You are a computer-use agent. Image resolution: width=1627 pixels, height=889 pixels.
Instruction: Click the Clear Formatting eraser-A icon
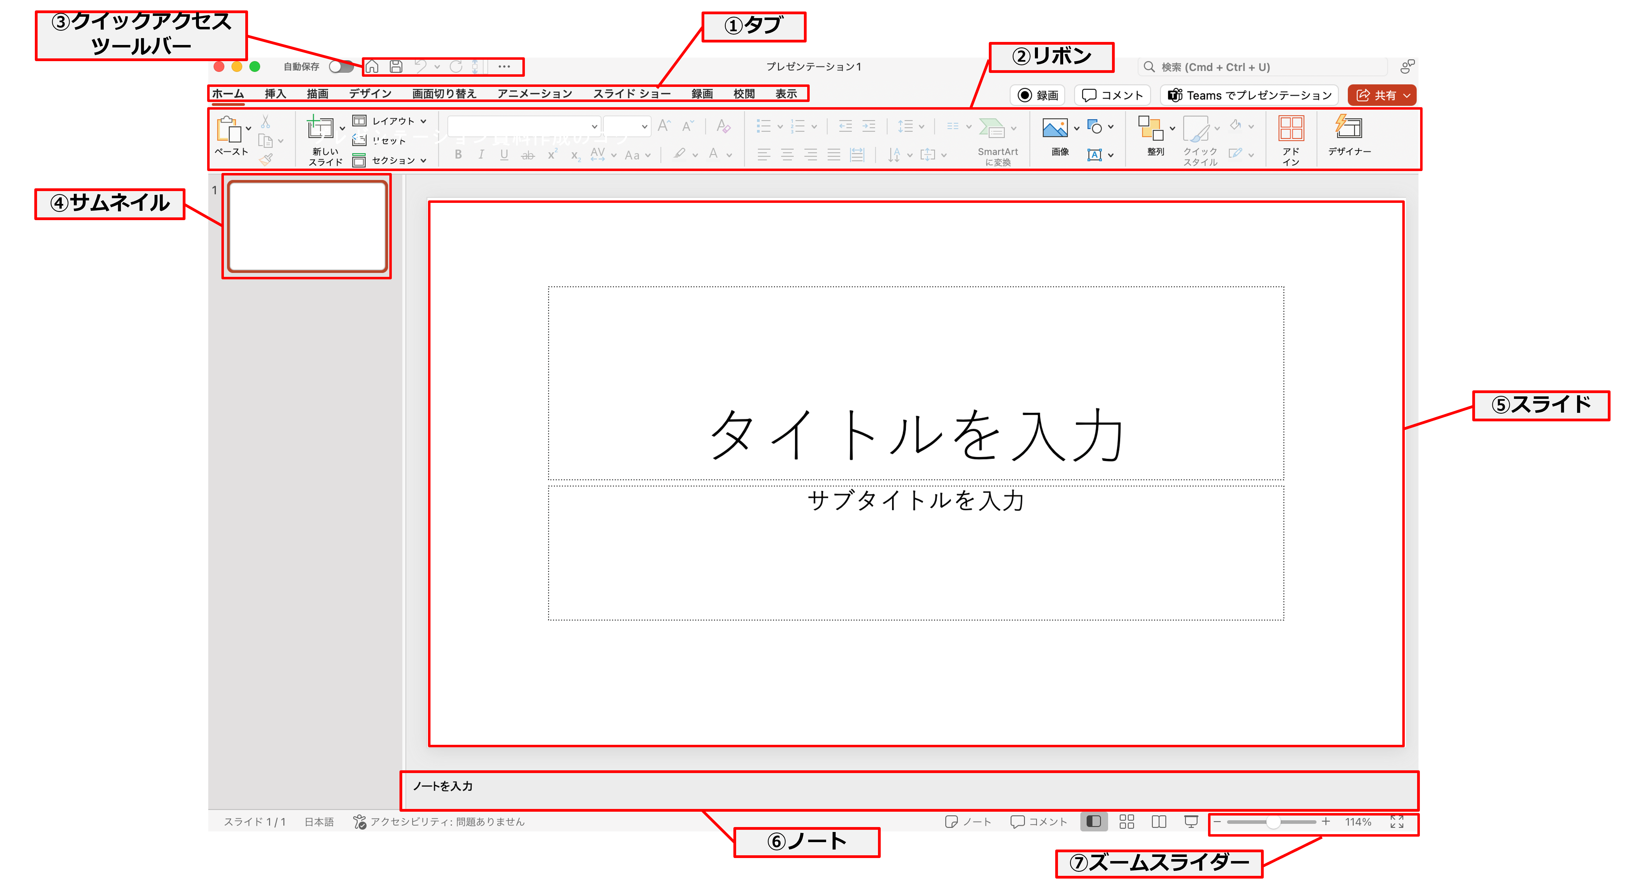pyautogui.click(x=724, y=126)
